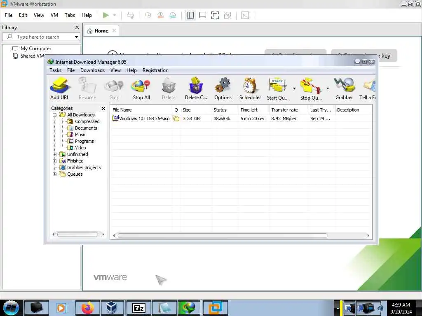Open VMware power options dropdown arrow
The height and width of the screenshot is (316, 422).
point(115,15)
